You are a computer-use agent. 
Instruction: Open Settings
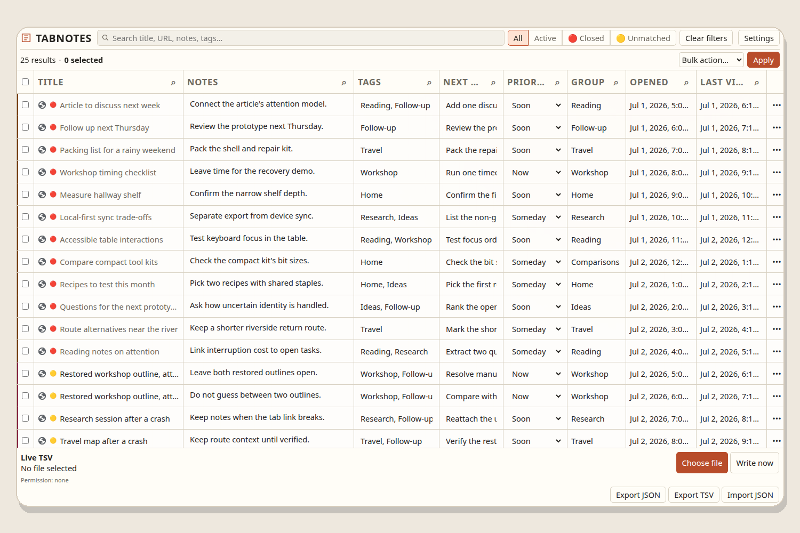click(758, 38)
